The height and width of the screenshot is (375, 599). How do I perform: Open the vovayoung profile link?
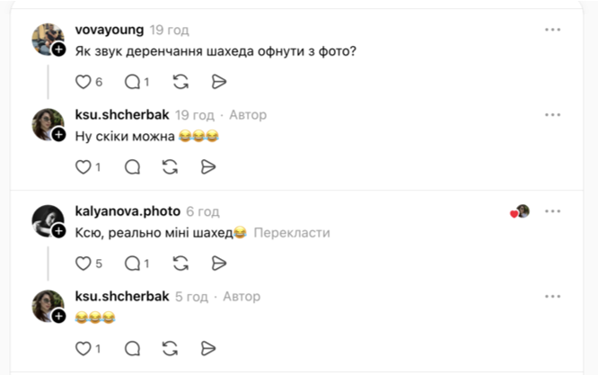point(110,30)
